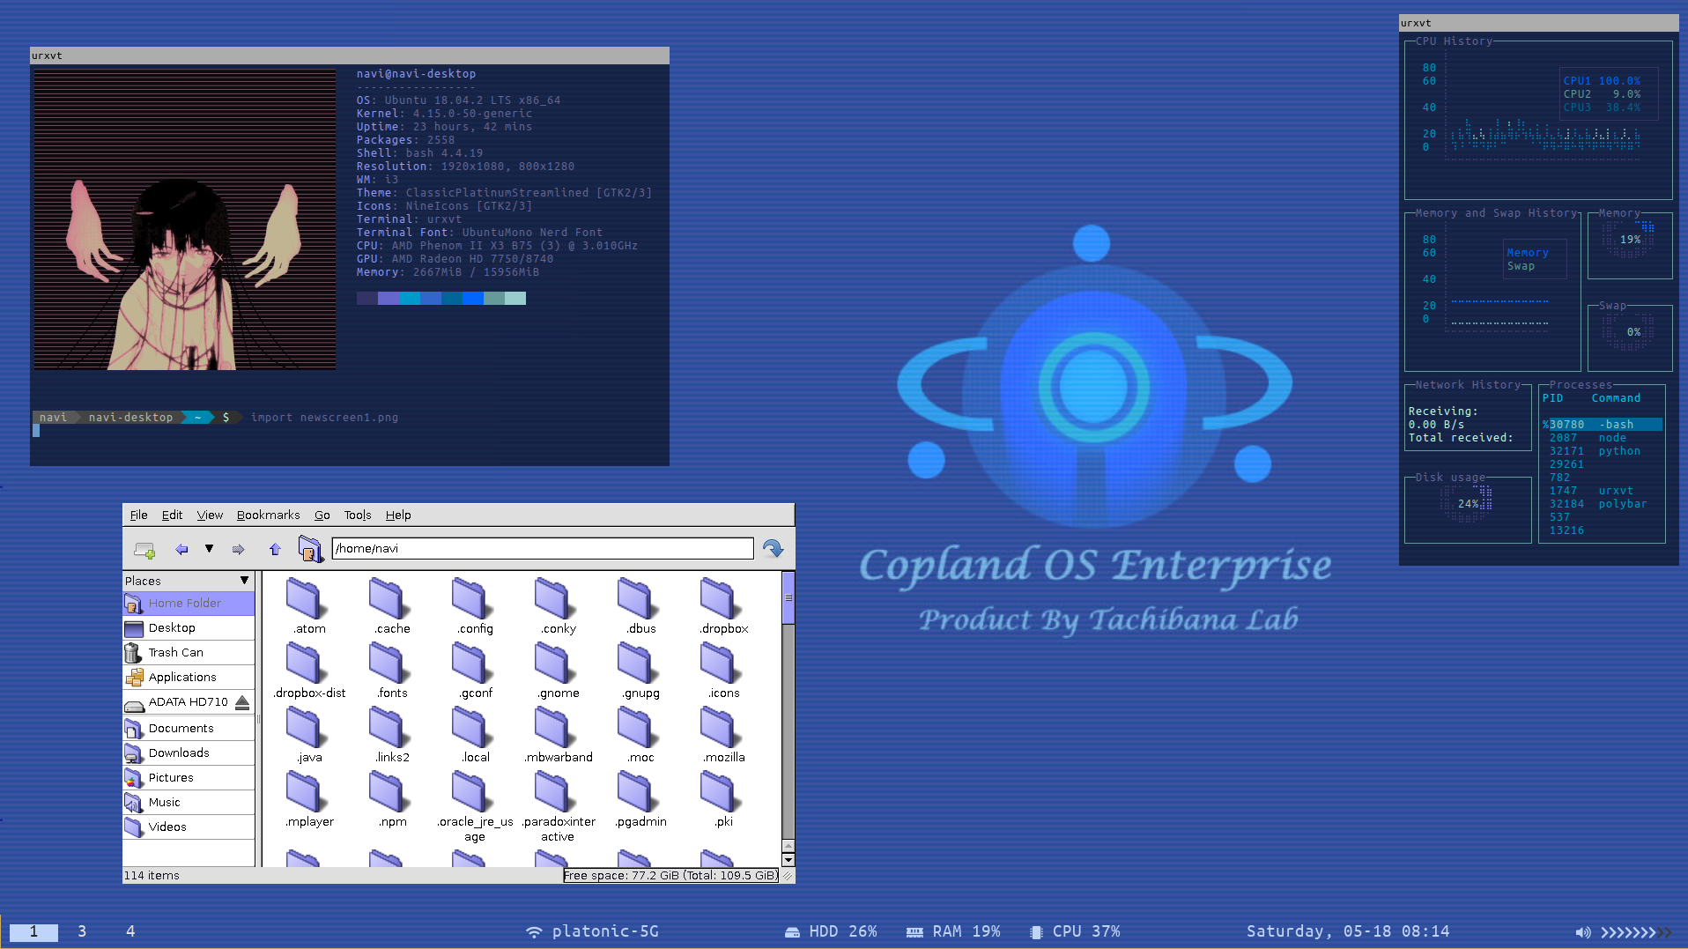This screenshot has height=949, width=1688.
Task: Go up to parent folder icon
Action: point(275,550)
